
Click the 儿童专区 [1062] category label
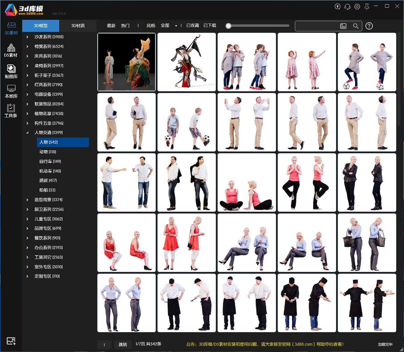pyautogui.click(x=49, y=219)
